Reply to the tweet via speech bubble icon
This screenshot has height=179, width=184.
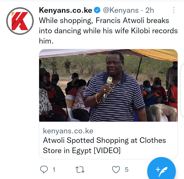(44, 170)
